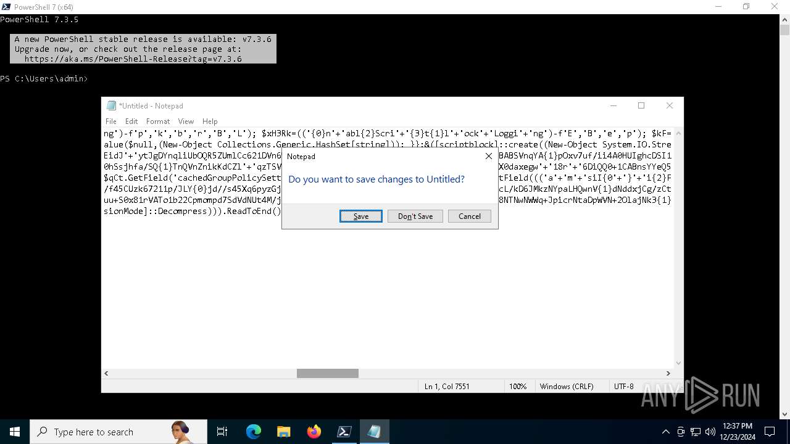The image size is (790, 444).
Task: Show hidden system tray icons
Action: coord(665,432)
